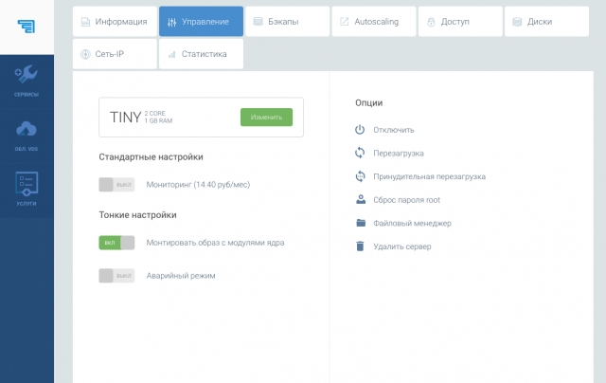The image size is (606, 383).
Task: Click Сброс пароля root link
Action: pos(406,200)
